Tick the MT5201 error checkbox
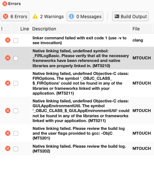This screenshot has height=187, width=154. pyautogui.click(x=16, y=134)
